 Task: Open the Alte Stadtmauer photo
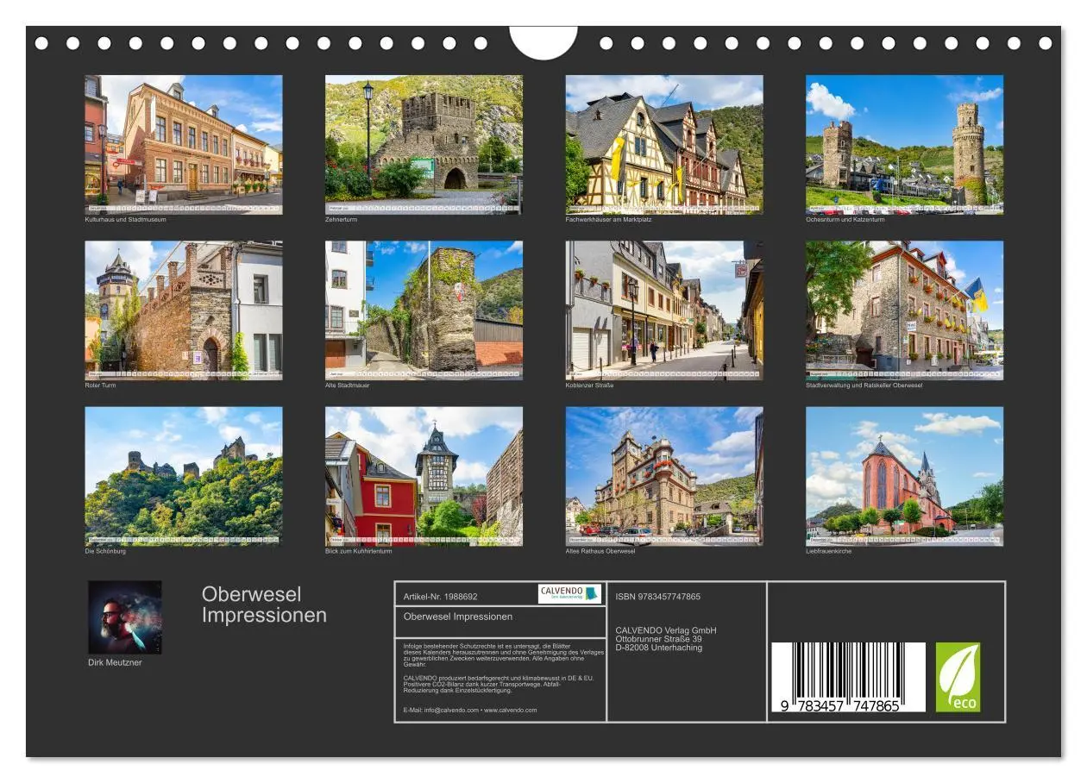(x=424, y=310)
